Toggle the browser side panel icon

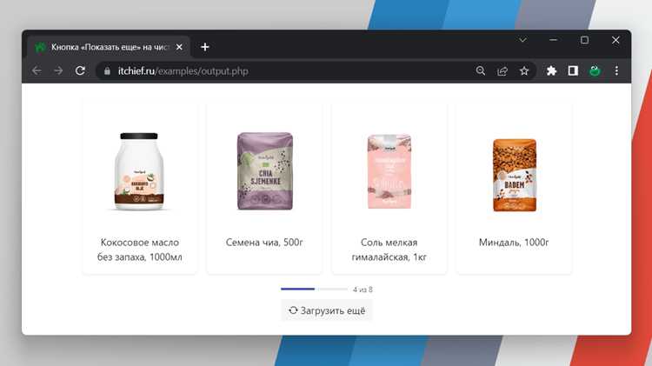point(573,70)
